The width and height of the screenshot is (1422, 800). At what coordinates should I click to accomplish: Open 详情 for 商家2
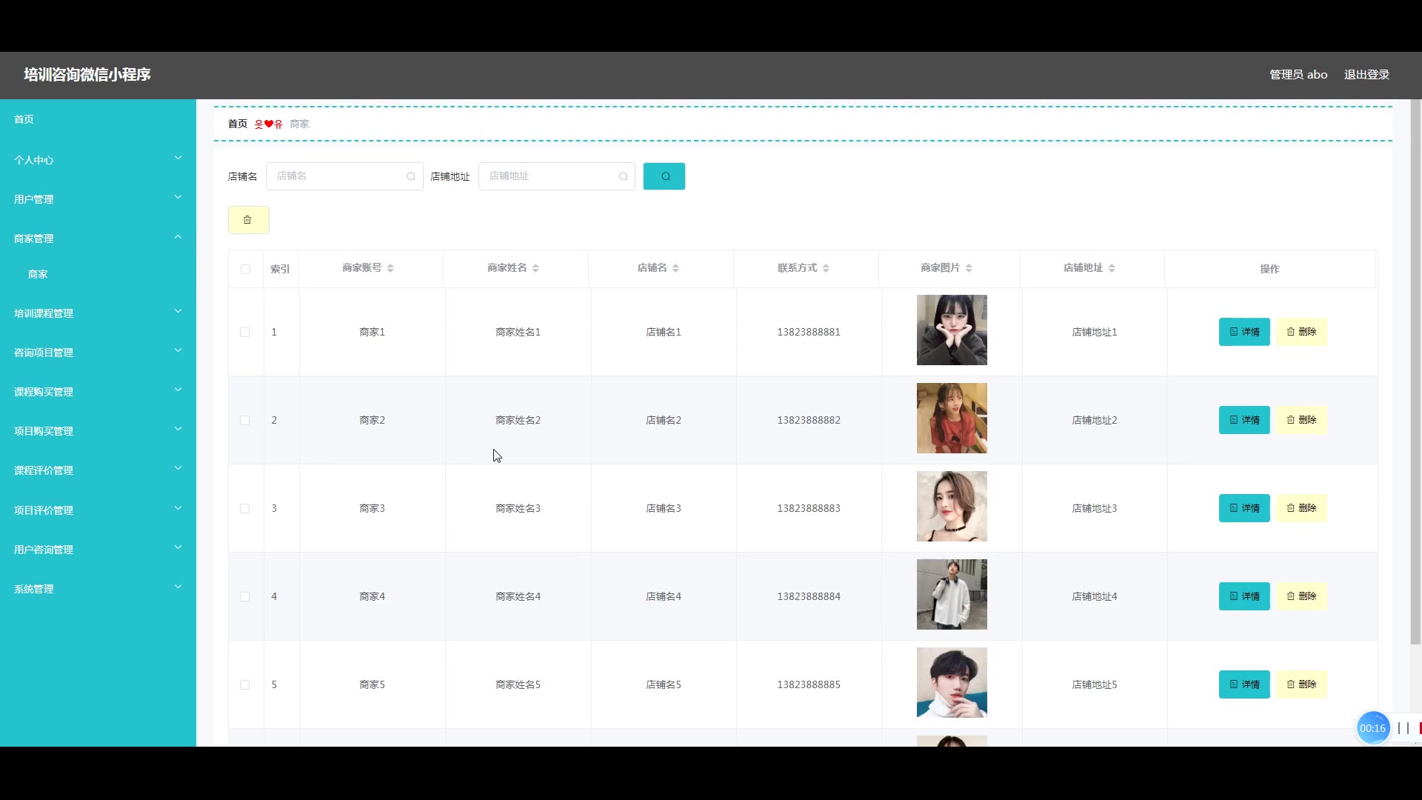click(1244, 420)
